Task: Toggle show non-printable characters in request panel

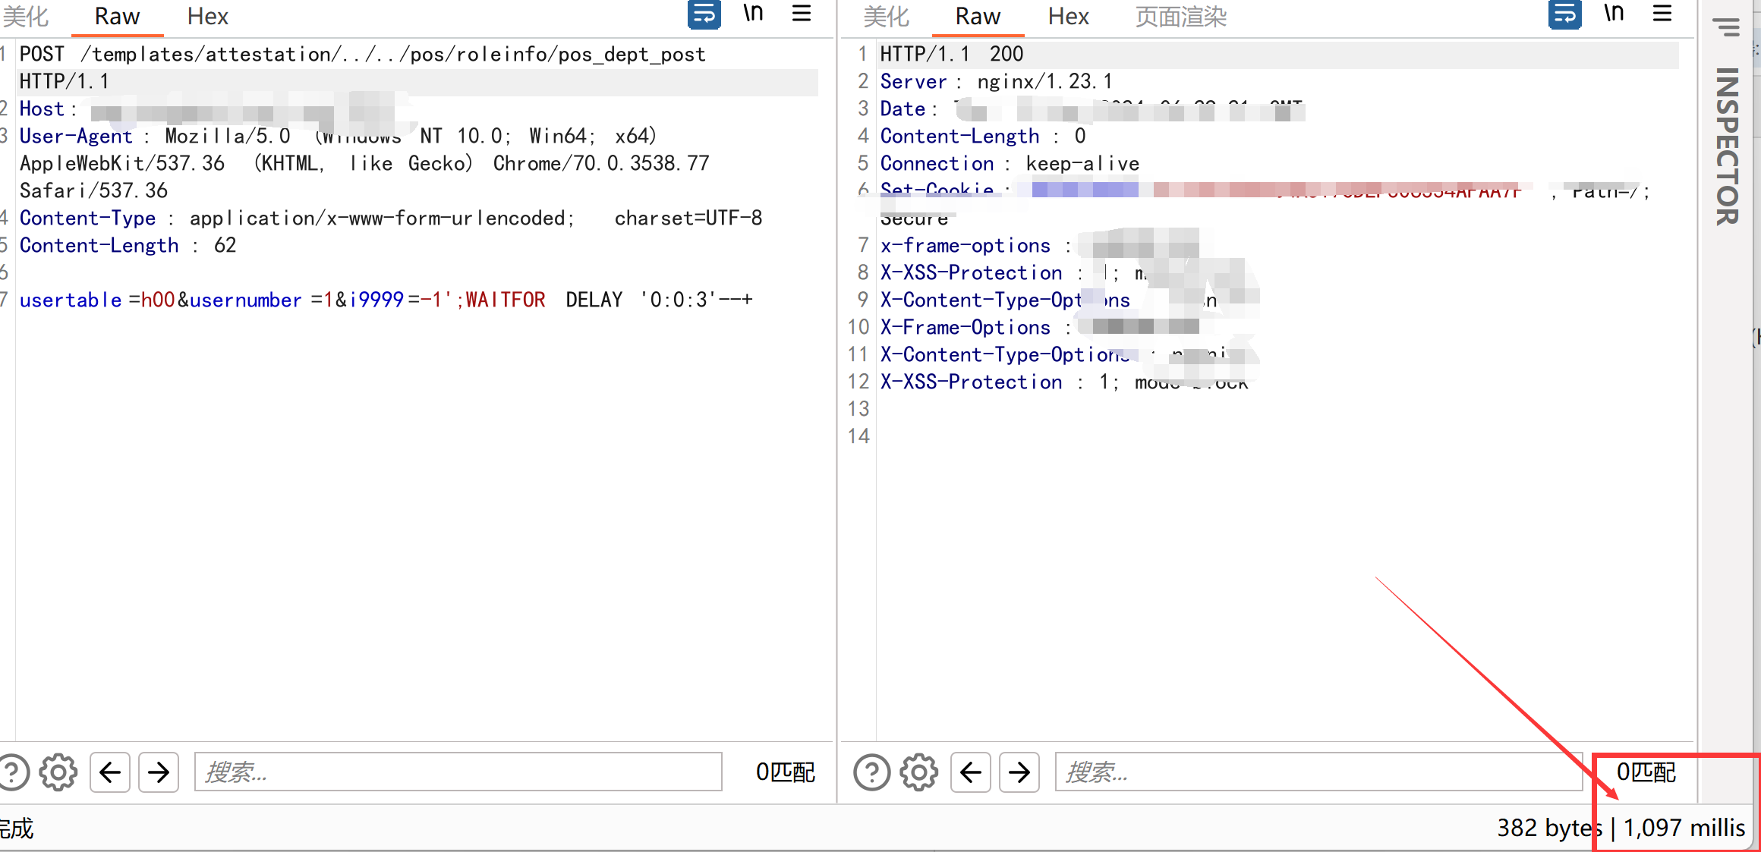Action: (753, 14)
